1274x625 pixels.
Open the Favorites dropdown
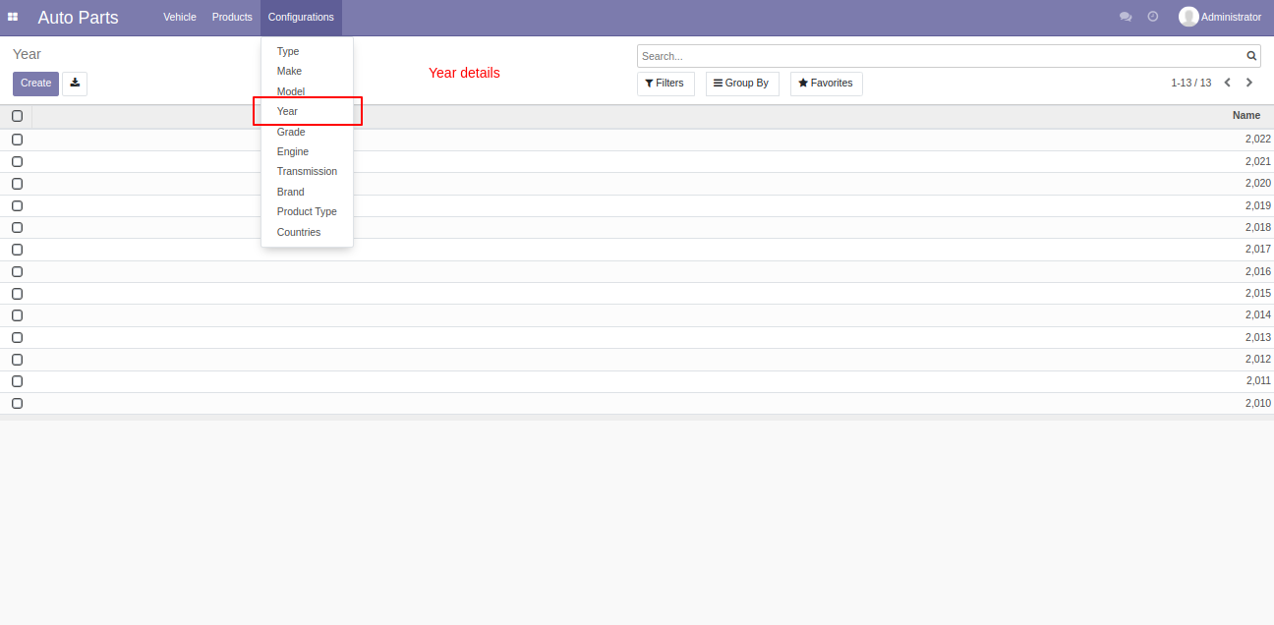point(827,84)
